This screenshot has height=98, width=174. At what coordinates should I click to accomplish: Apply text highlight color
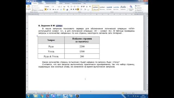[64, 10]
